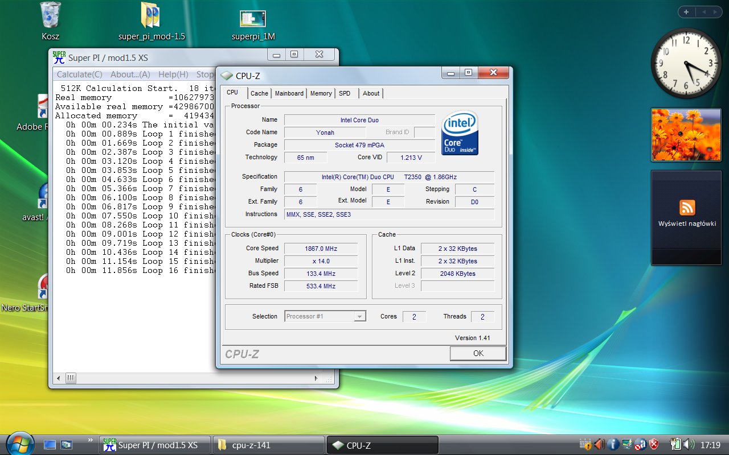Click the sidebar next page arrow
The width and height of the screenshot is (729, 455).
click(x=715, y=12)
